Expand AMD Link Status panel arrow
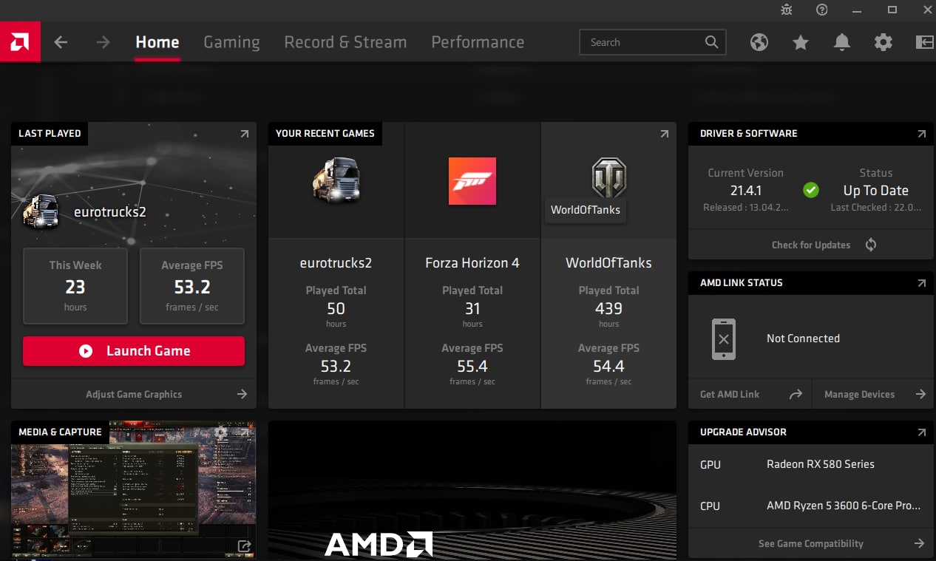Image resolution: width=936 pixels, height=561 pixels. click(921, 283)
